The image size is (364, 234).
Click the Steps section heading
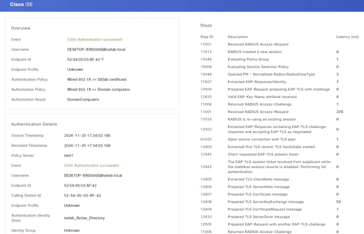tap(206, 25)
